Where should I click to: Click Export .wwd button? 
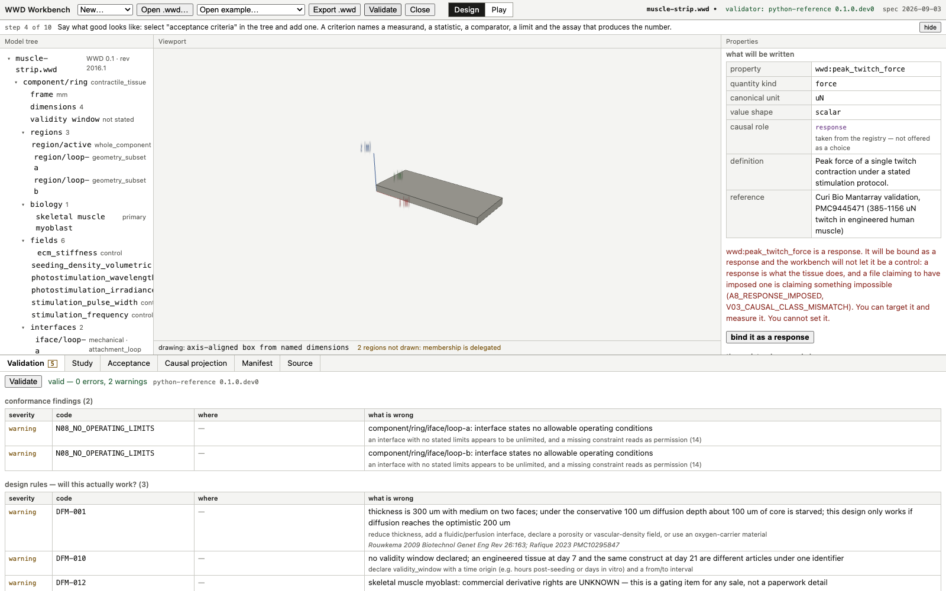[x=335, y=9]
